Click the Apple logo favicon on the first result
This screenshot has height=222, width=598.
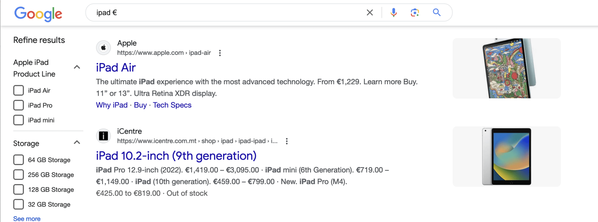point(103,48)
